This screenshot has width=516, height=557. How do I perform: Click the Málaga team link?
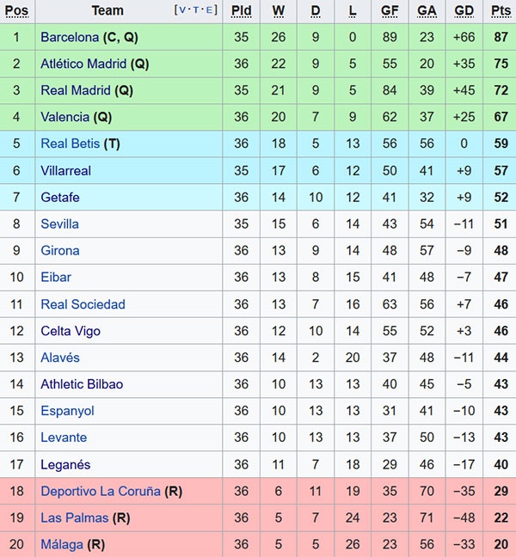coord(62,544)
